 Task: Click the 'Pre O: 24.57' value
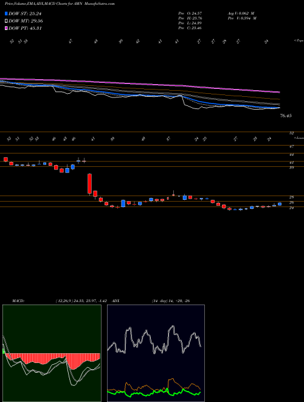(x=190, y=13)
